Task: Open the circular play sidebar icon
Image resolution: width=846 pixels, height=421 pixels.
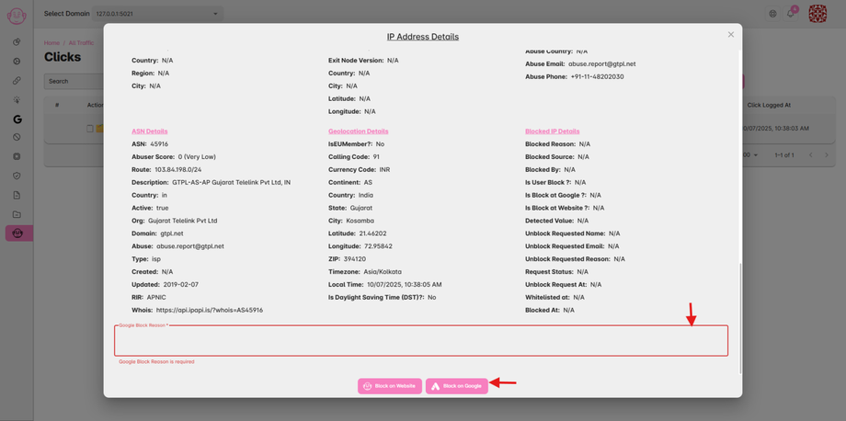Action: point(17,62)
